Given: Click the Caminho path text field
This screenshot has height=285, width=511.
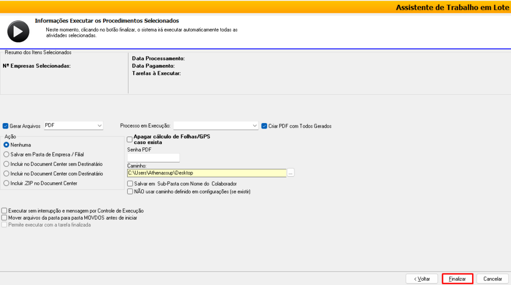Looking at the screenshot, I should point(207,173).
